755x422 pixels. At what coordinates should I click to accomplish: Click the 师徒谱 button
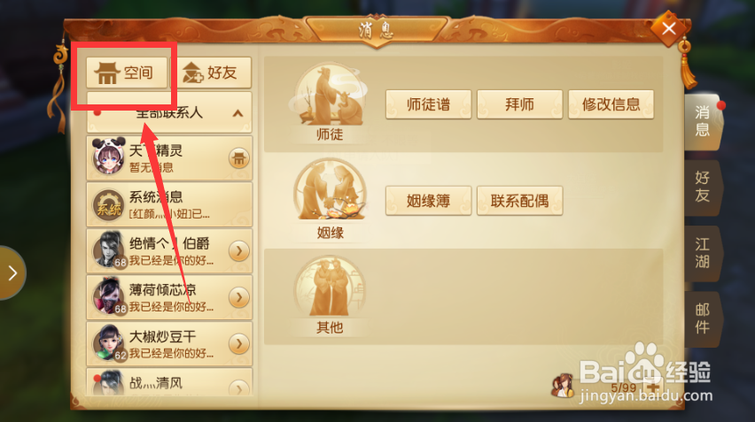(428, 104)
